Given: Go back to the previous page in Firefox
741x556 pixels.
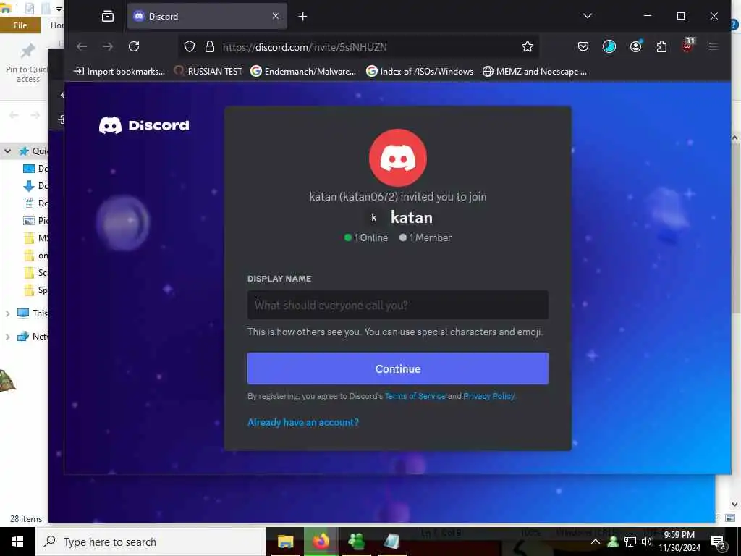Looking at the screenshot, I should (x=82, y=46).
